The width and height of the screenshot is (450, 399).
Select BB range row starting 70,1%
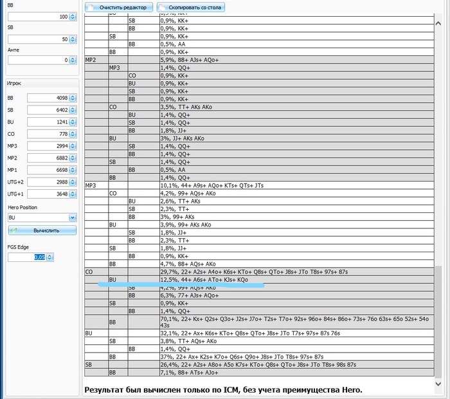297,322
